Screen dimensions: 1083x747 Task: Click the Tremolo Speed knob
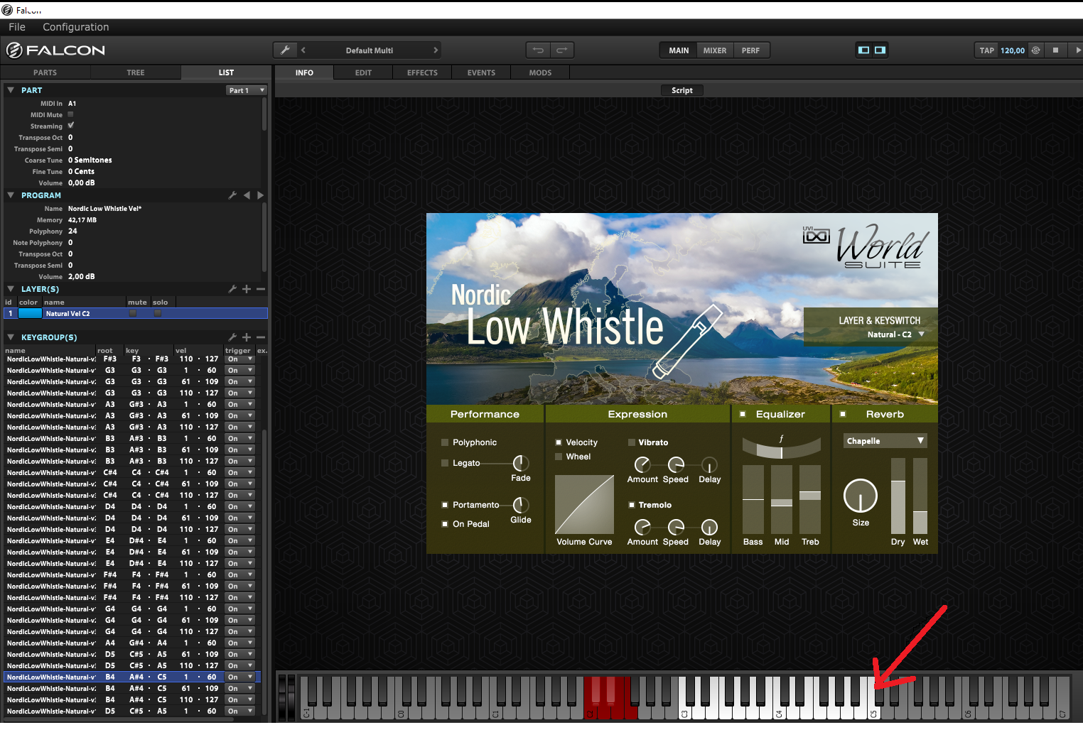tap(676, 527)
